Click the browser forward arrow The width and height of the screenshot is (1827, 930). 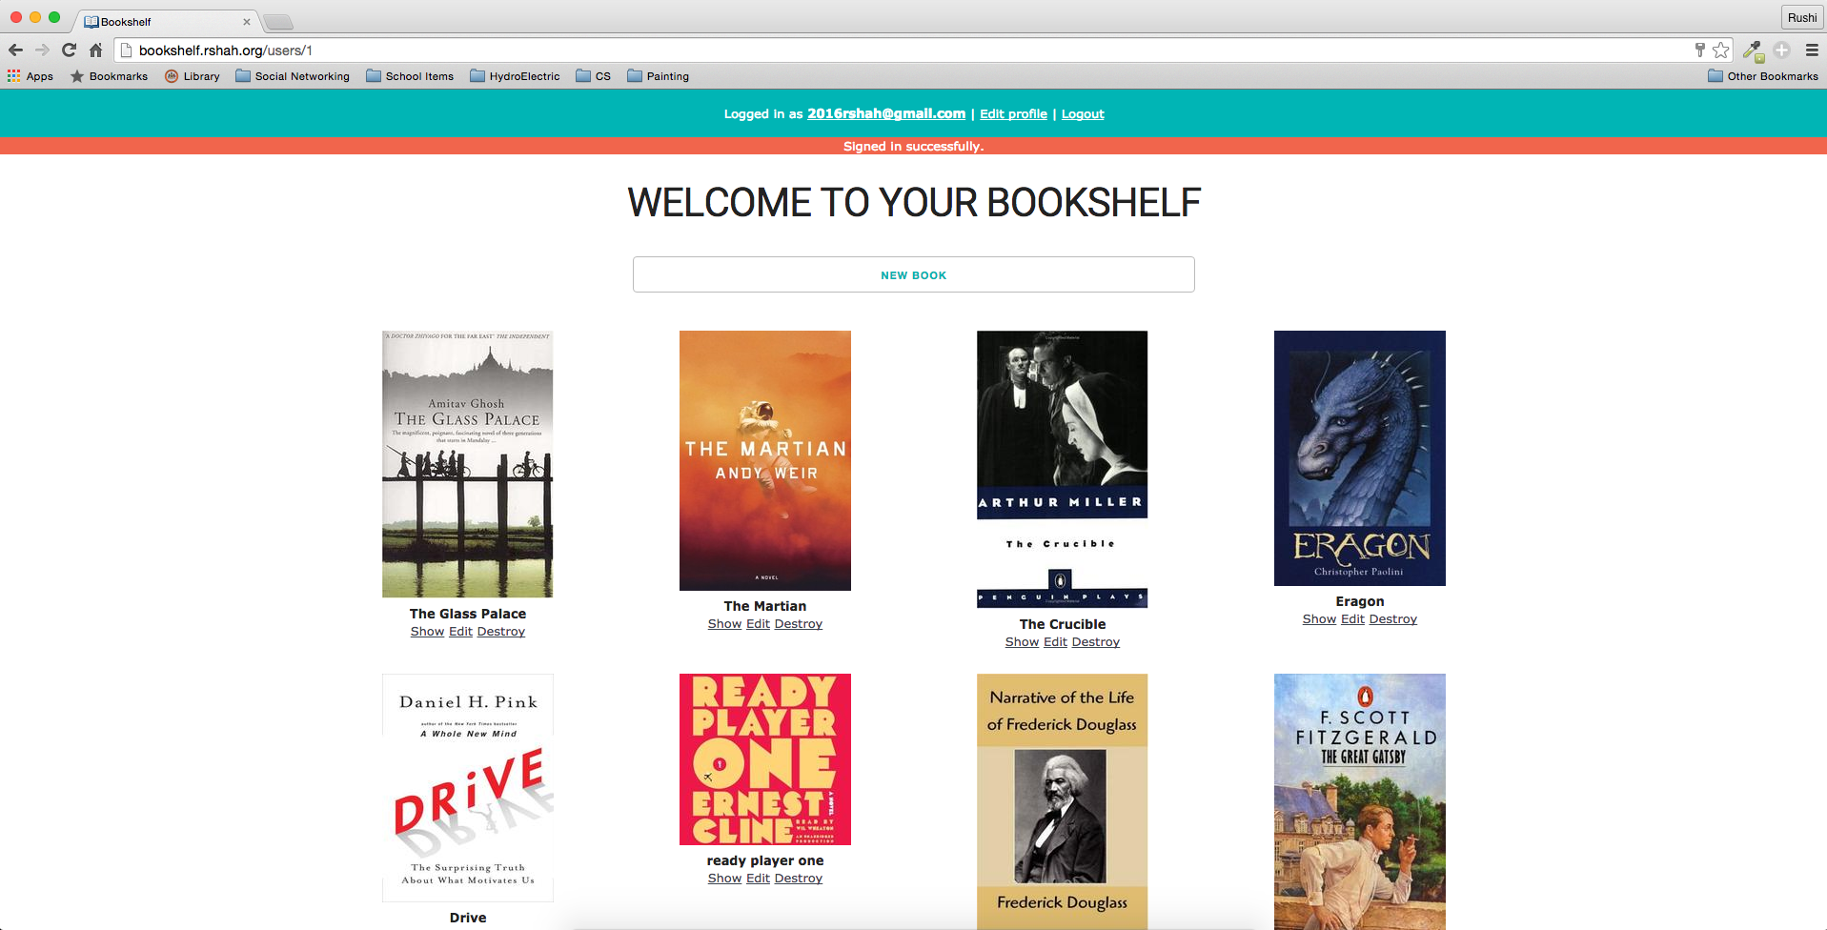[42, 51]
